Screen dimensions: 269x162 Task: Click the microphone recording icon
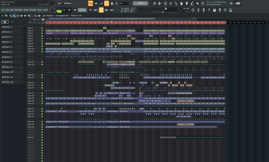204,10
